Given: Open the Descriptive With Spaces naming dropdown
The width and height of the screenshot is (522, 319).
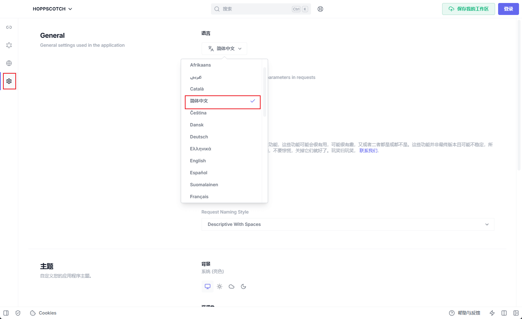Looking at the screenshot, I should [348, 224].
